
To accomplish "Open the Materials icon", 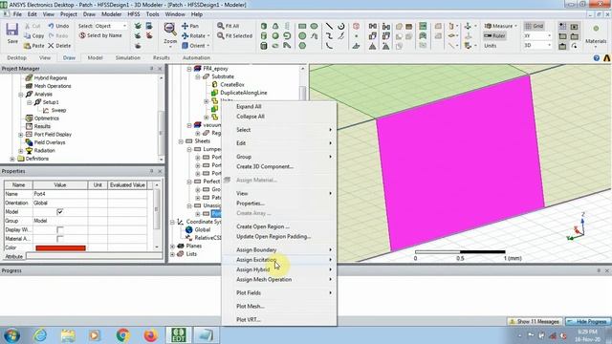I will click(x=596, y=34).
